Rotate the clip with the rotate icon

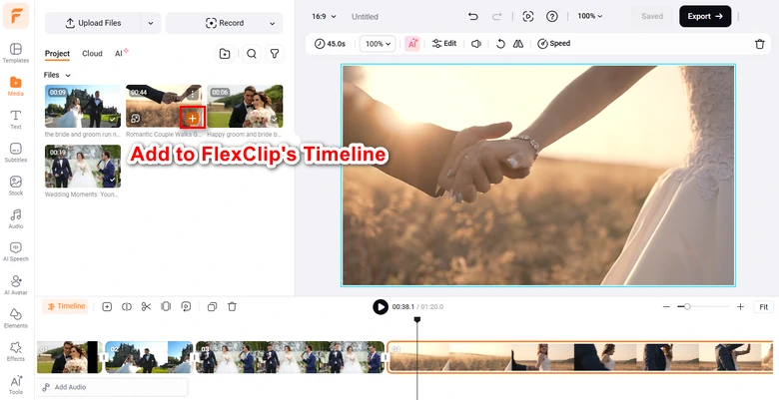[x=500, y=44]
